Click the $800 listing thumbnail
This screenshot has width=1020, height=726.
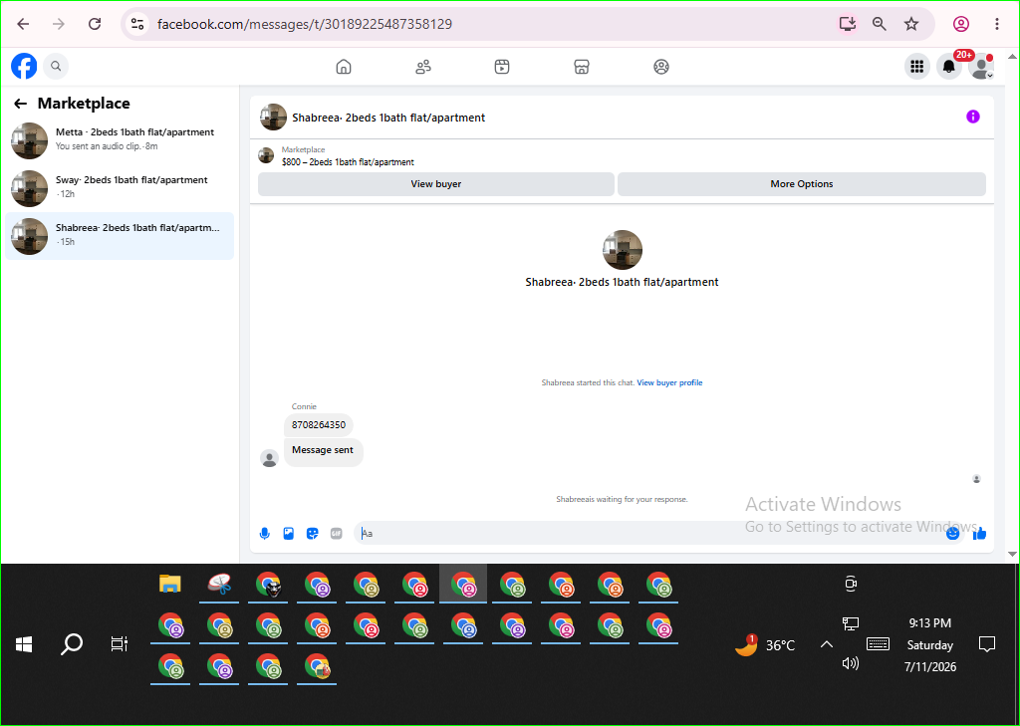click(x=266, y=154)
